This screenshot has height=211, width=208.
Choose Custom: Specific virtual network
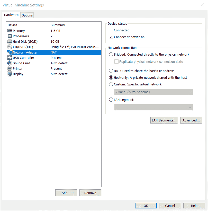111,84
